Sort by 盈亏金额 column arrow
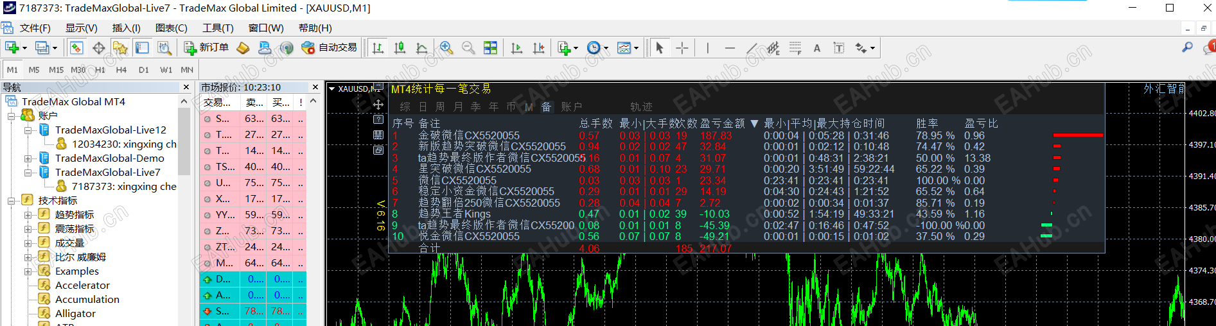Screen dimensions: 1216x326 pos(754,124)
